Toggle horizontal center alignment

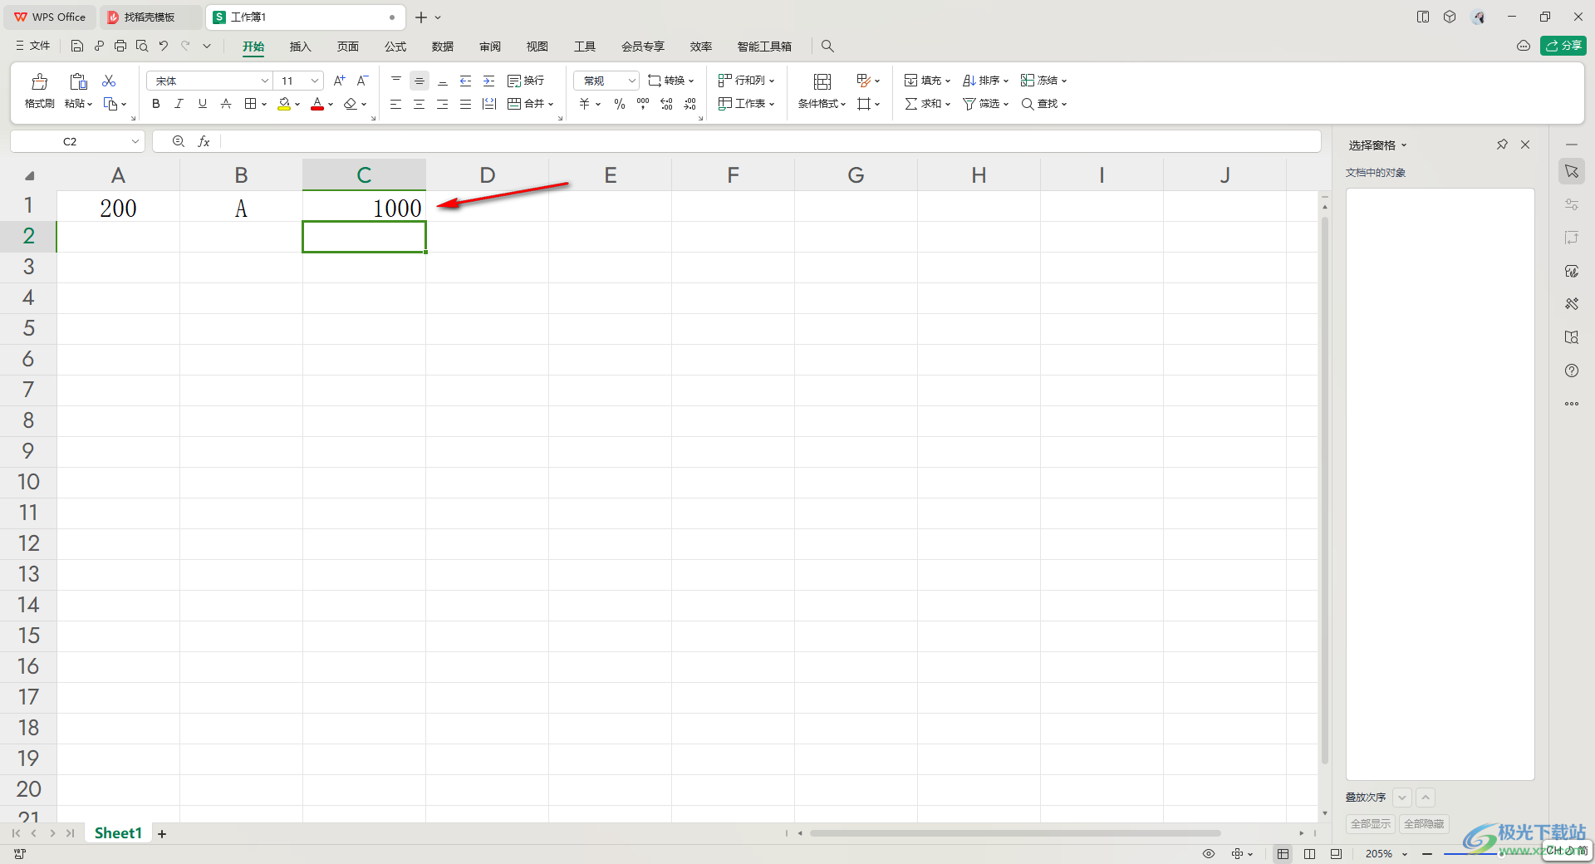[419, 104]
